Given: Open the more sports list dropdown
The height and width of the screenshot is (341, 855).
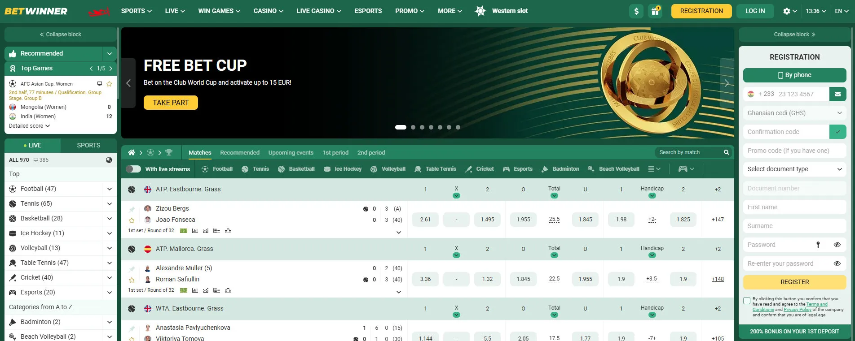Looking at the screenshot, I should (654, 169).
